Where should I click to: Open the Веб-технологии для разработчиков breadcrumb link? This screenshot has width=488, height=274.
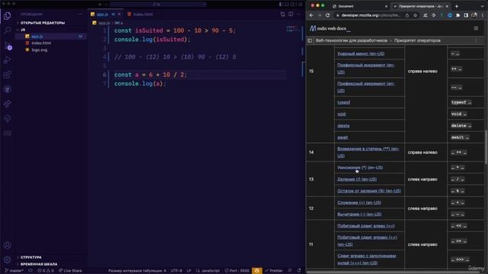pos(352,40)
